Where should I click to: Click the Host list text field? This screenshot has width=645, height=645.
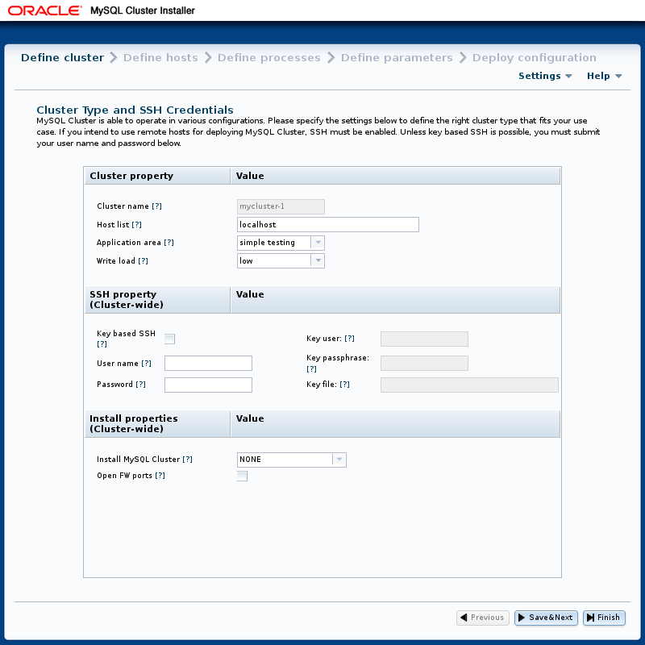pos(327,225)
